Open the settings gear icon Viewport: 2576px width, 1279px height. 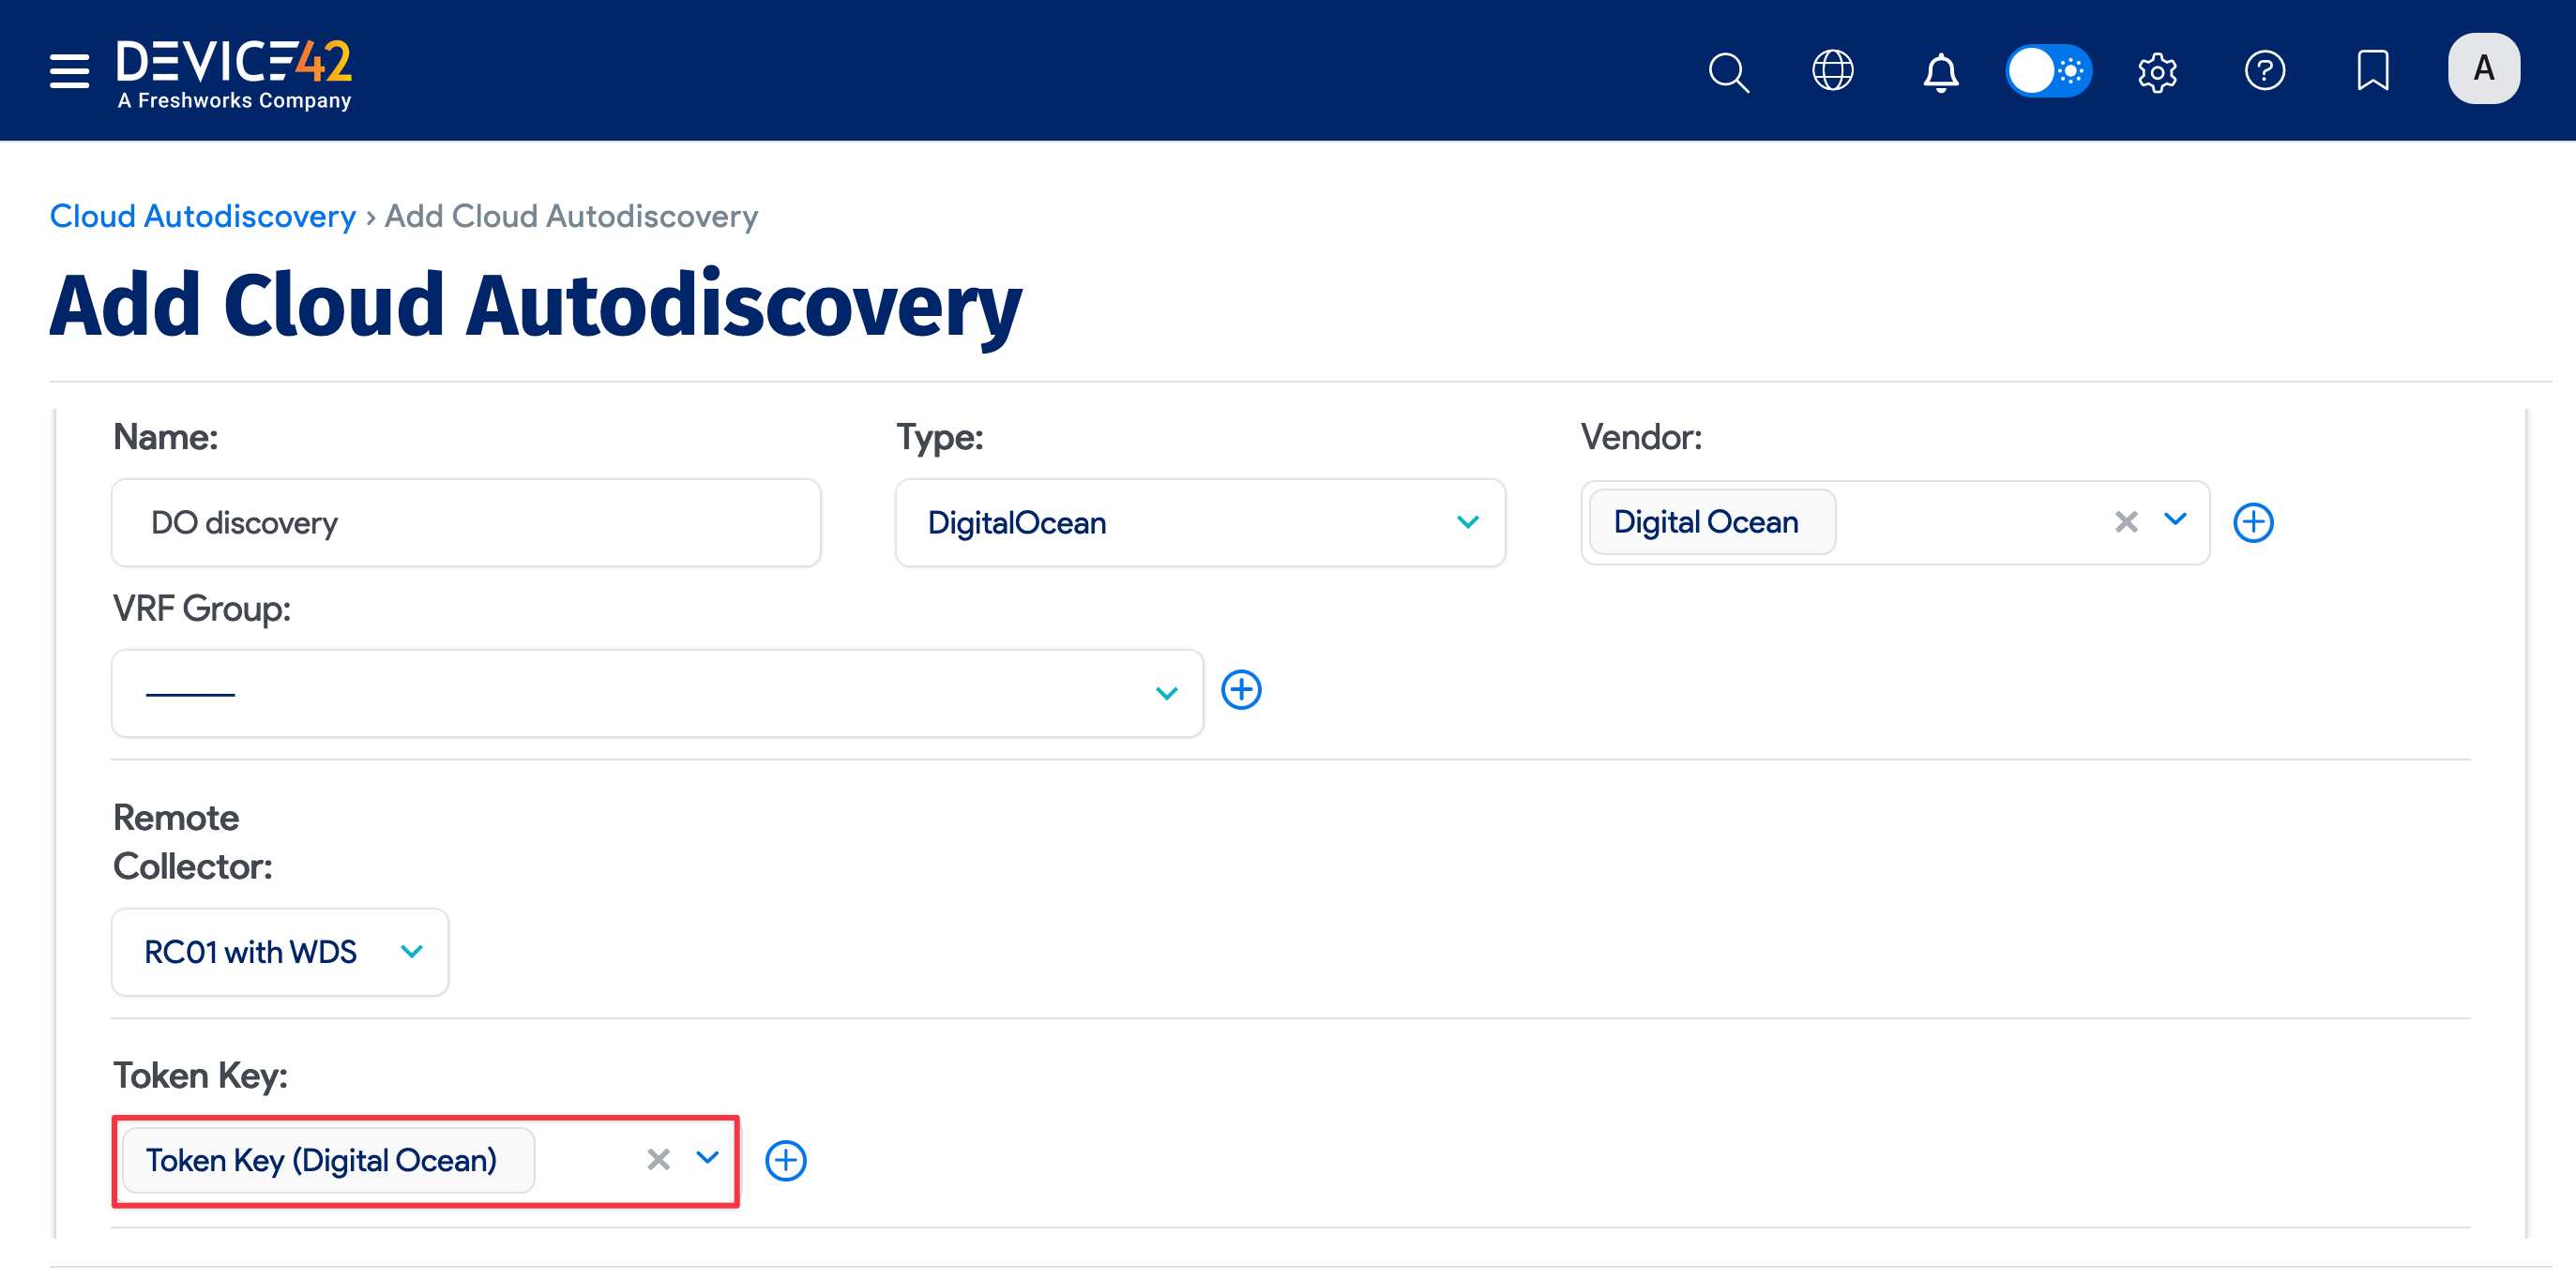coord(2157,71)
